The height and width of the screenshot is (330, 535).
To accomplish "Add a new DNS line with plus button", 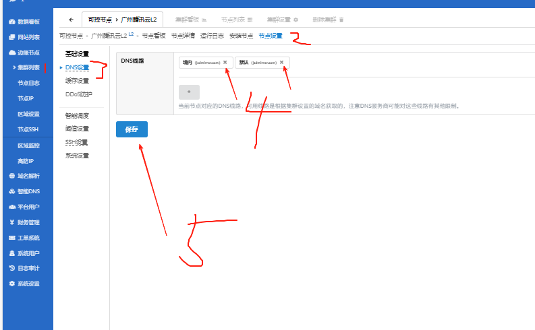I will pos(189,92).
